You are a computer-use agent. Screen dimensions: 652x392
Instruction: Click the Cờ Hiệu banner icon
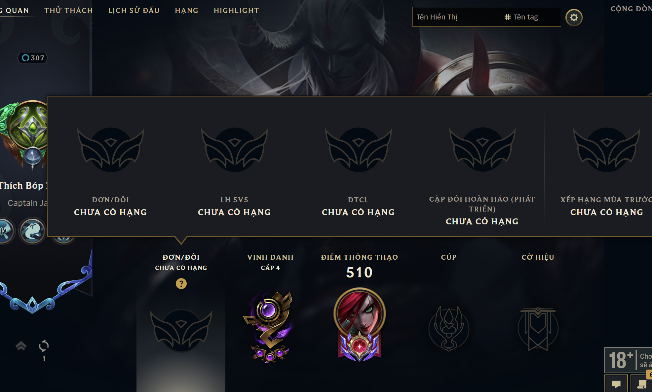pos(538,329)
